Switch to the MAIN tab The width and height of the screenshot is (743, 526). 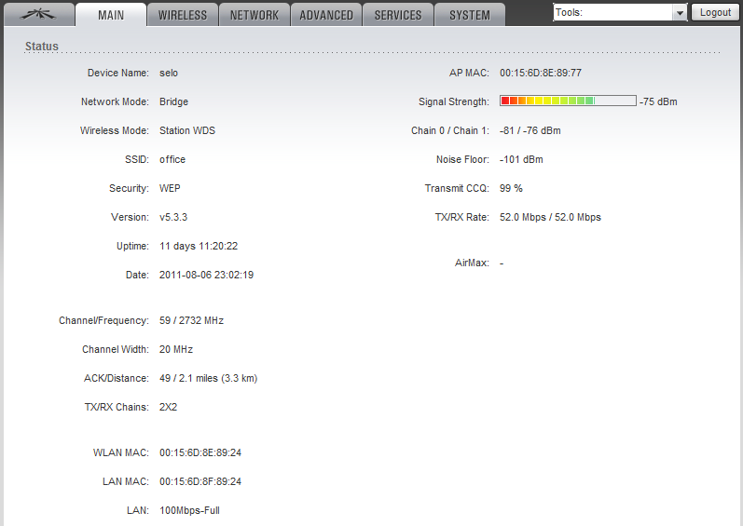click(x=111, y=15)
